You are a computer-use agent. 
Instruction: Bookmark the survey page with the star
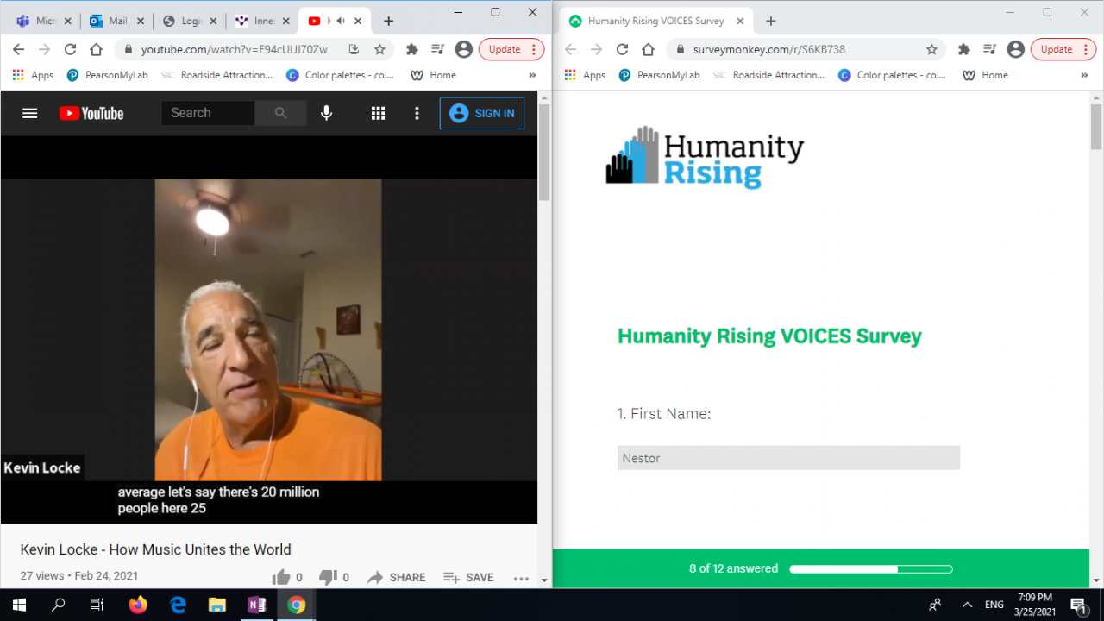pyautogui.click(x=931, y=49)
